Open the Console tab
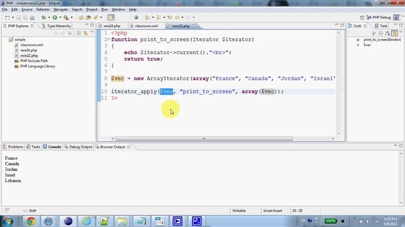 [52, 147]
